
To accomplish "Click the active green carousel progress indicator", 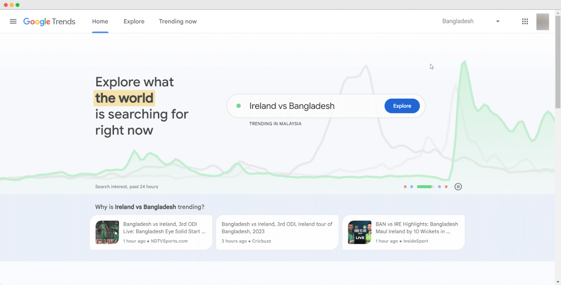I will click(x=425, y=186).
